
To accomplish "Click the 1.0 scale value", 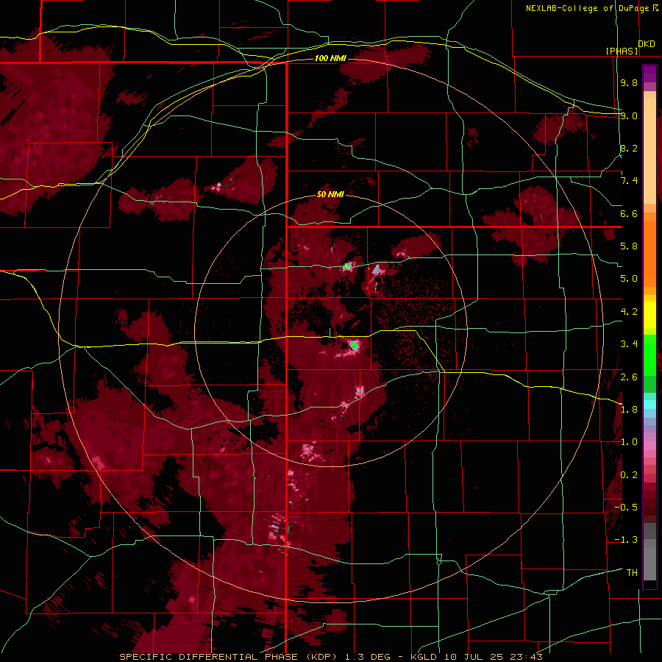I will tap(629, 442).
